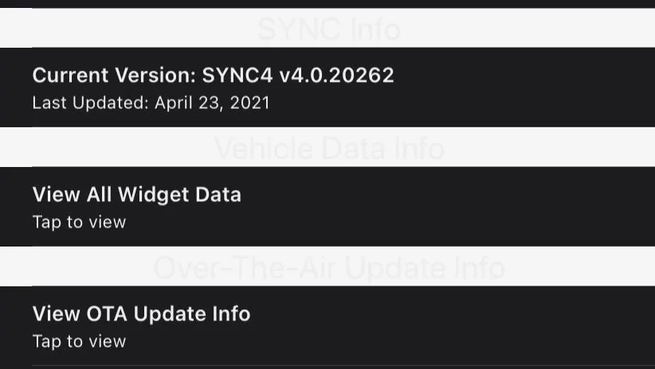This screenshot has height=369, width=655.
Task: Click the "Last Updated:" label
Action: tap(90, 103)
